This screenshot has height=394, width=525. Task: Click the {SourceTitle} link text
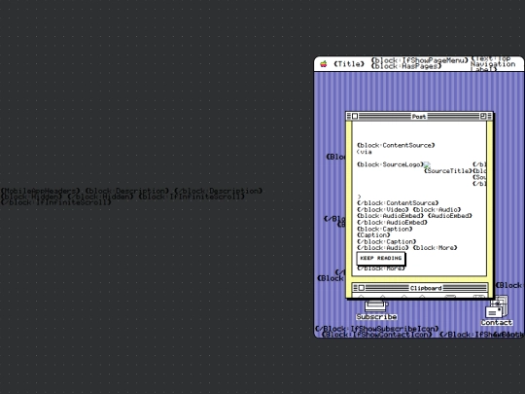point(448,171)
